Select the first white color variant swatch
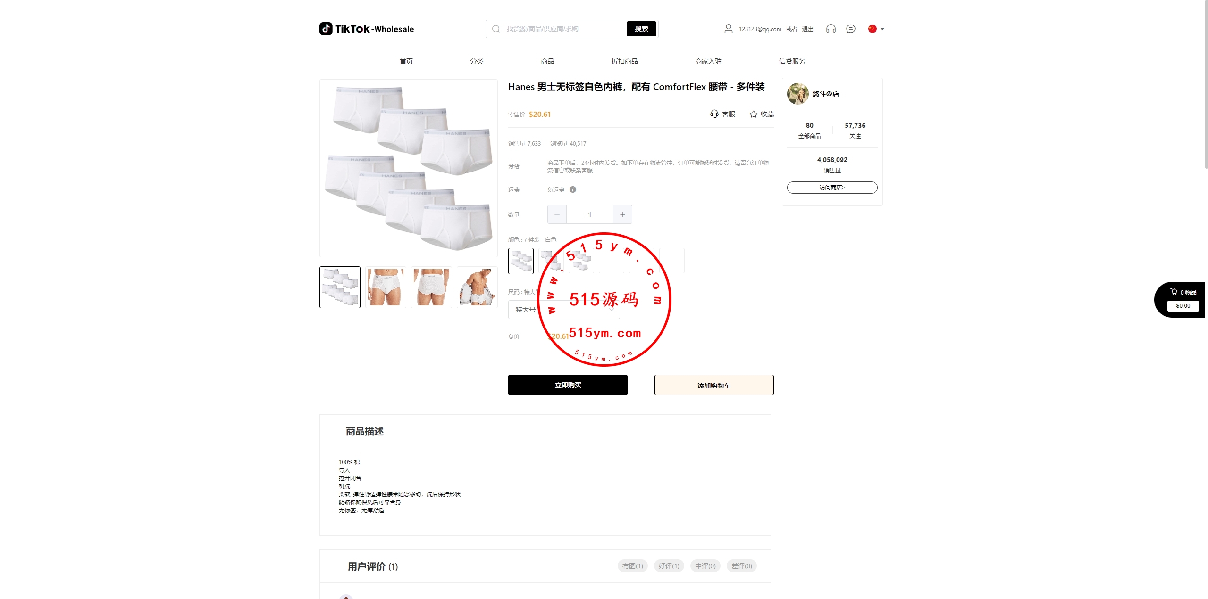This screenshot has width=1208, height=599. tap(520, 261)
